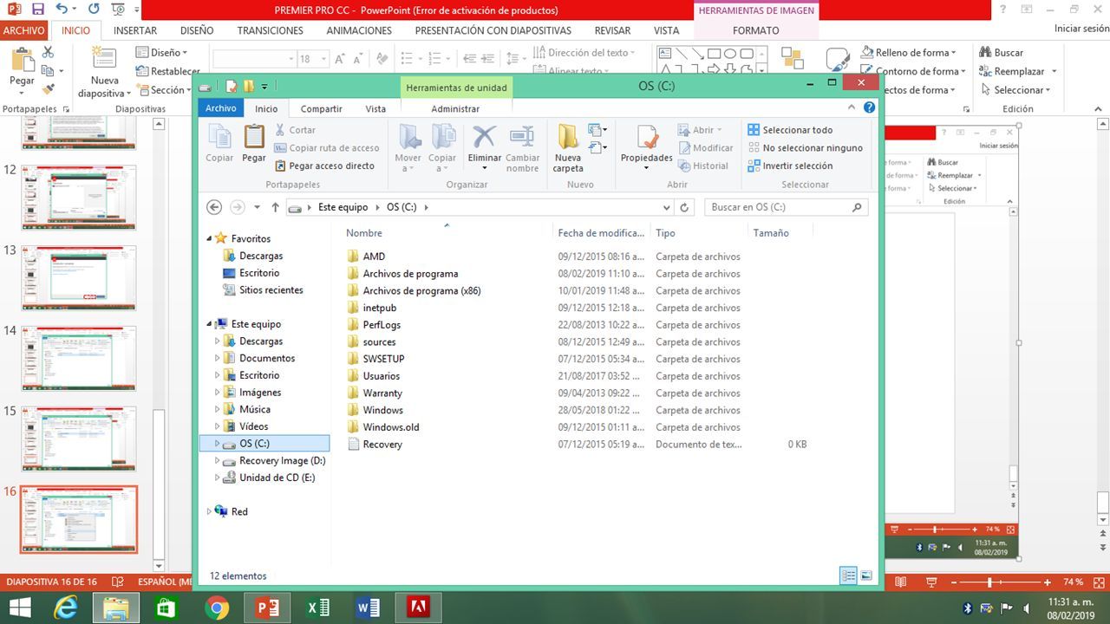Open Google Chrome from taskbar

click(217, 608)
